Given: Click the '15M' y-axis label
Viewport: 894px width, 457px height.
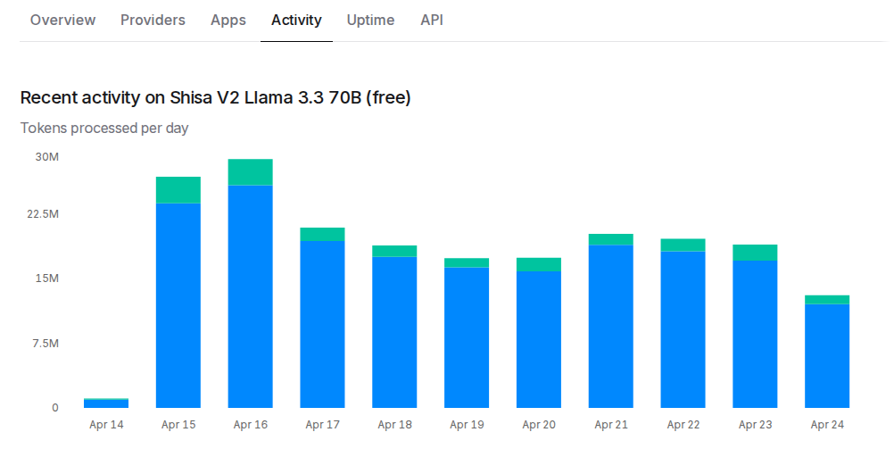Looking at the screenshot, I should point(46,278).
